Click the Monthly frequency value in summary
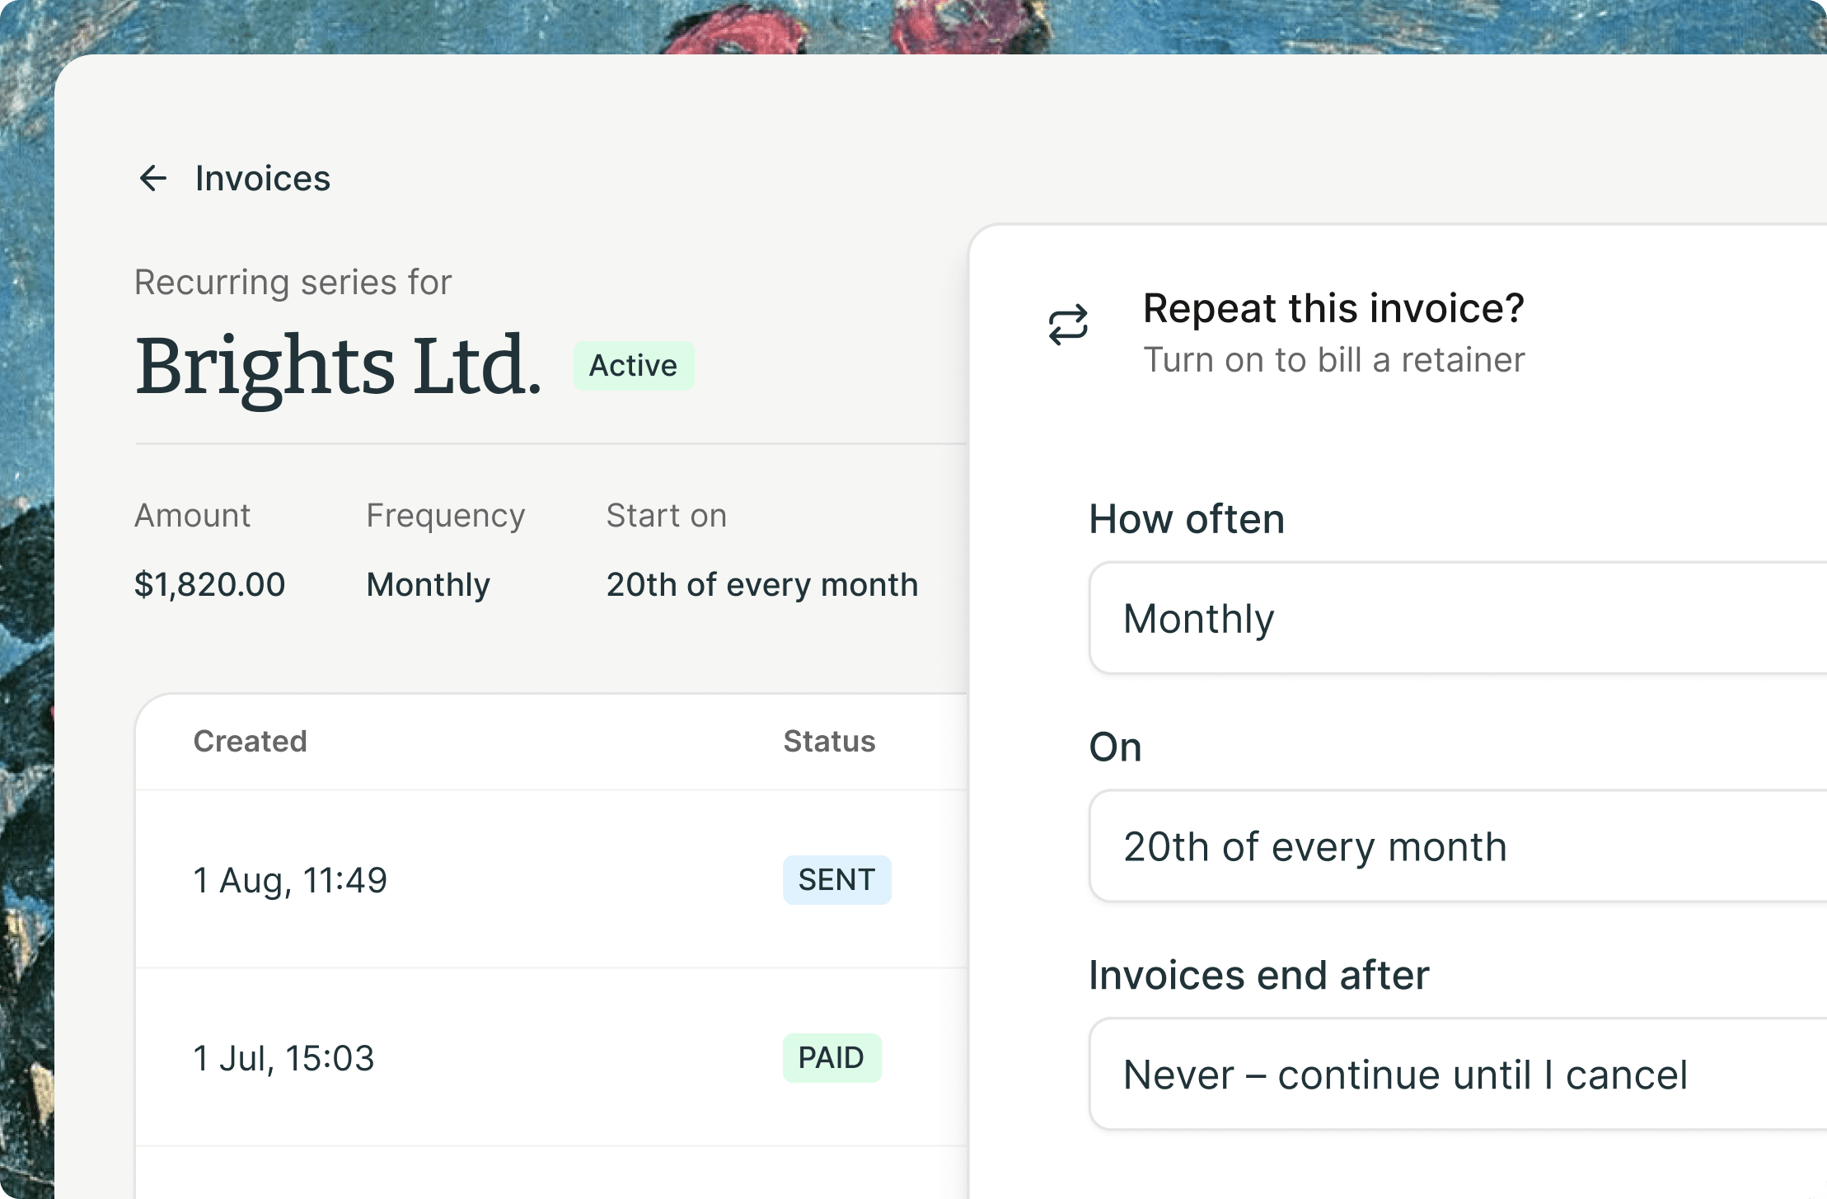 428,584
